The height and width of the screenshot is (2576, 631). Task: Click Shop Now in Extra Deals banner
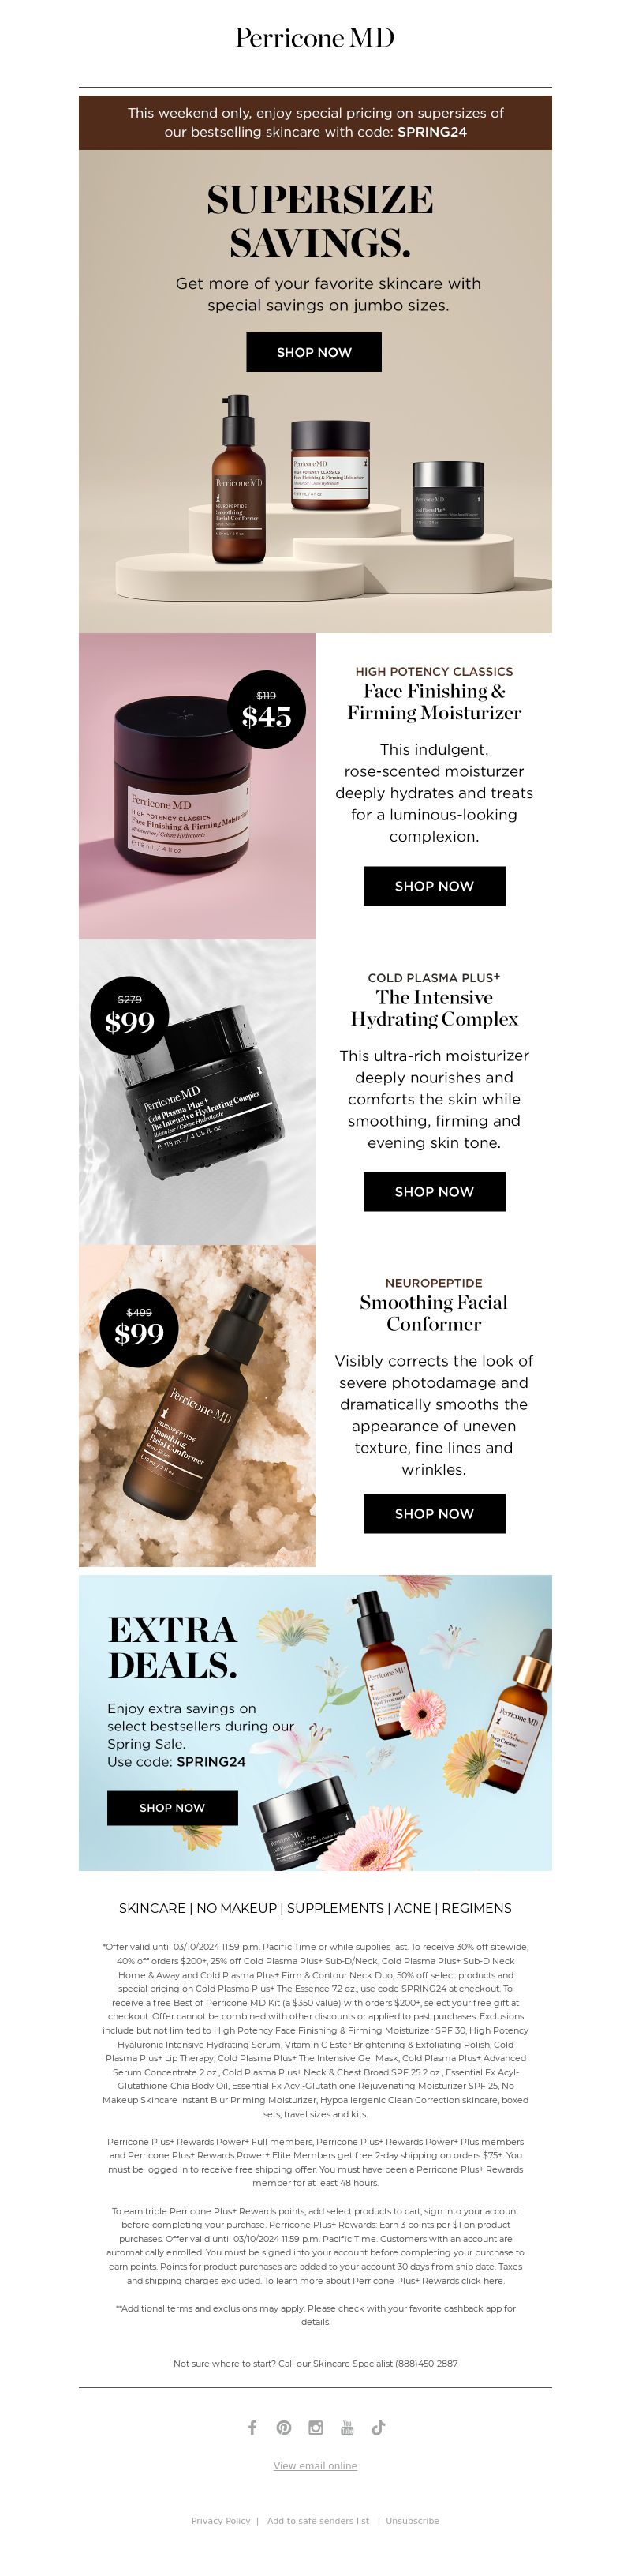point(173,1807)
